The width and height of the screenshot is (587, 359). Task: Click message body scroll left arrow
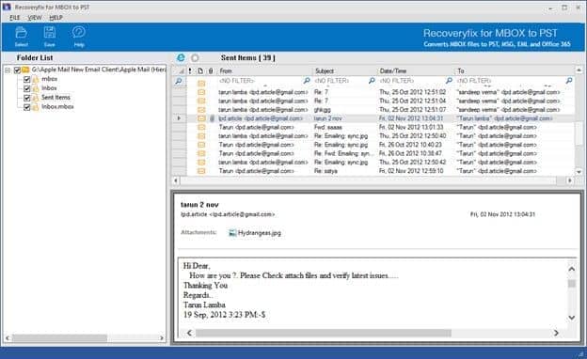tap(189, 333)
